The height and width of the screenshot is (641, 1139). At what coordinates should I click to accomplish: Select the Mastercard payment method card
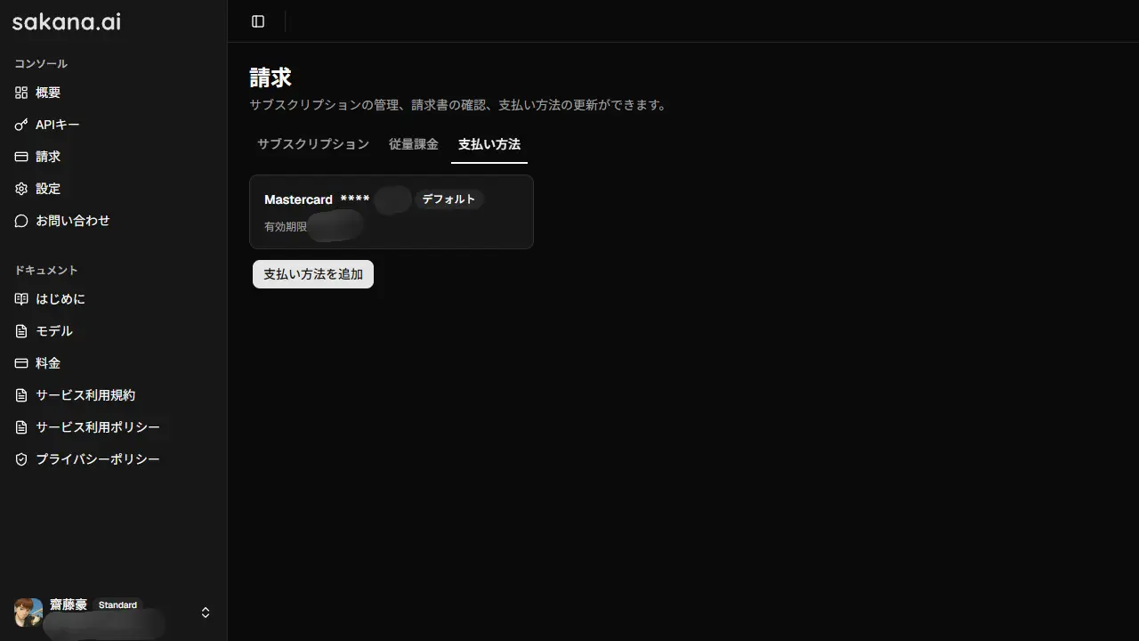(x=392, y=212)
